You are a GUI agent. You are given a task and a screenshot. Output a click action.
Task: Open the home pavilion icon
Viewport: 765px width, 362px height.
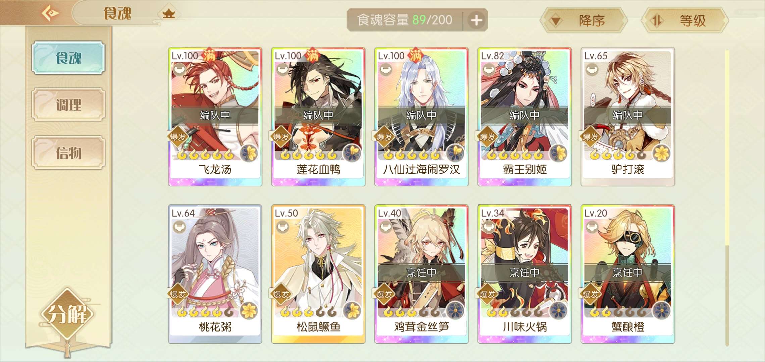coord(169,14)
